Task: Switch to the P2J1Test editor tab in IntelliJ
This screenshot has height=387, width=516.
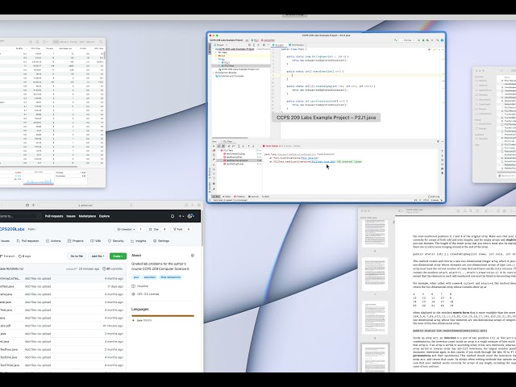Action: point(298,45)
